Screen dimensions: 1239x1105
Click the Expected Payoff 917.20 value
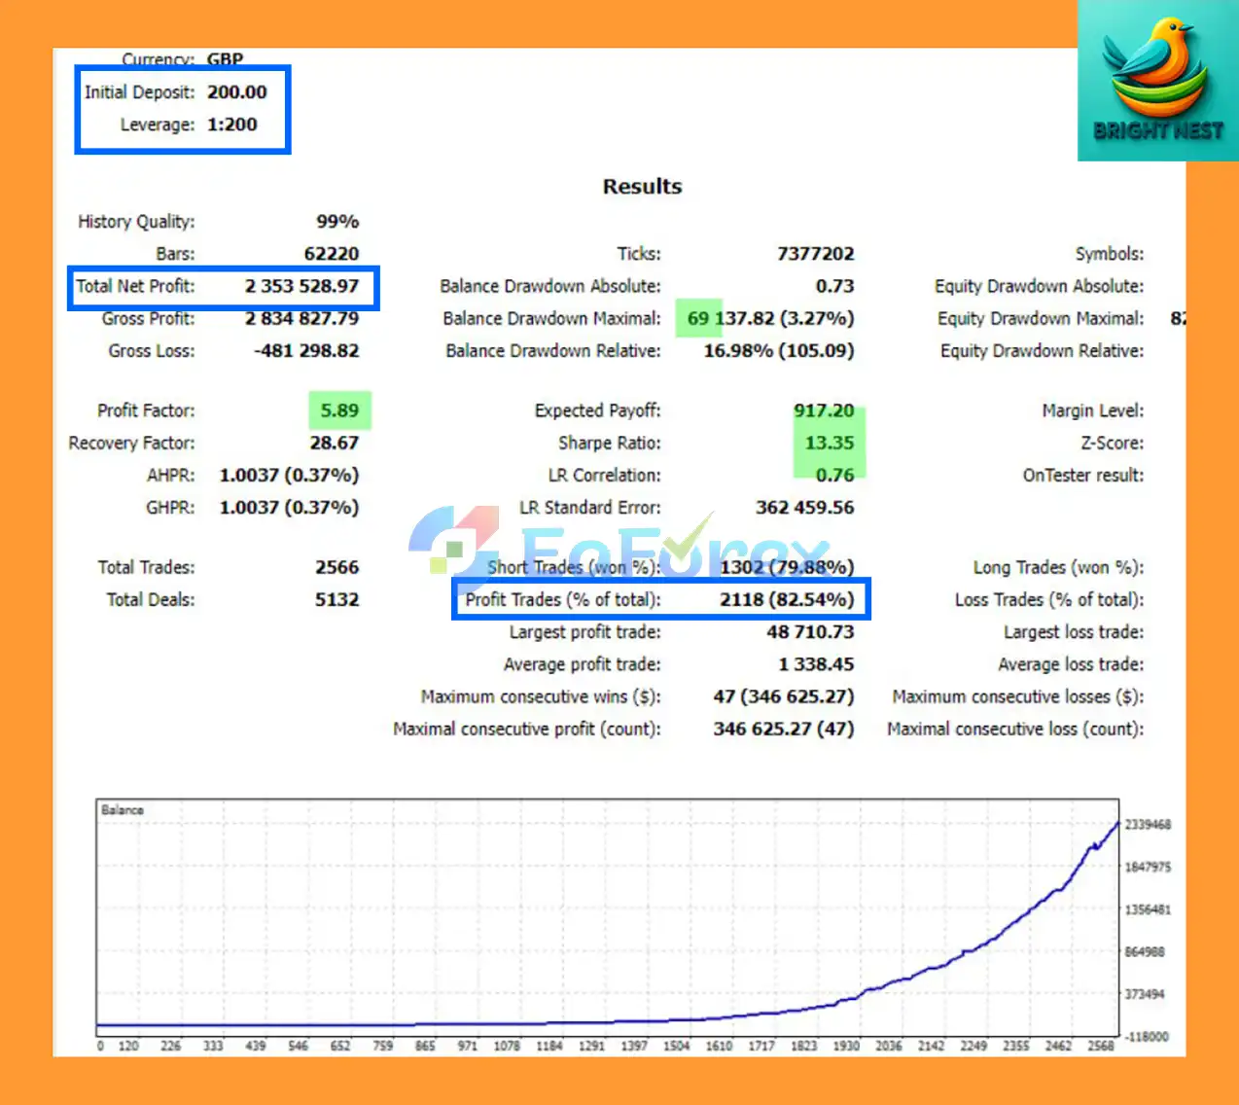824,410
